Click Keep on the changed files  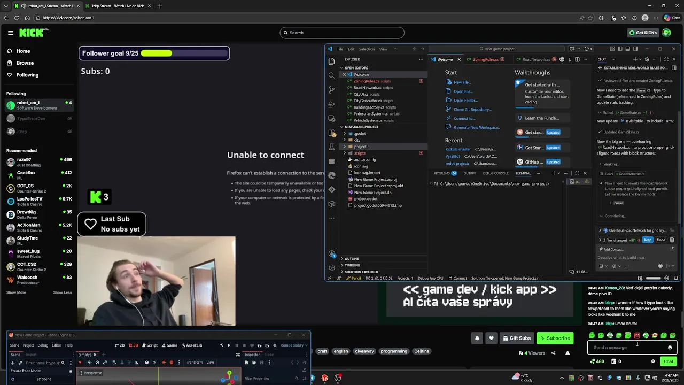648,240
